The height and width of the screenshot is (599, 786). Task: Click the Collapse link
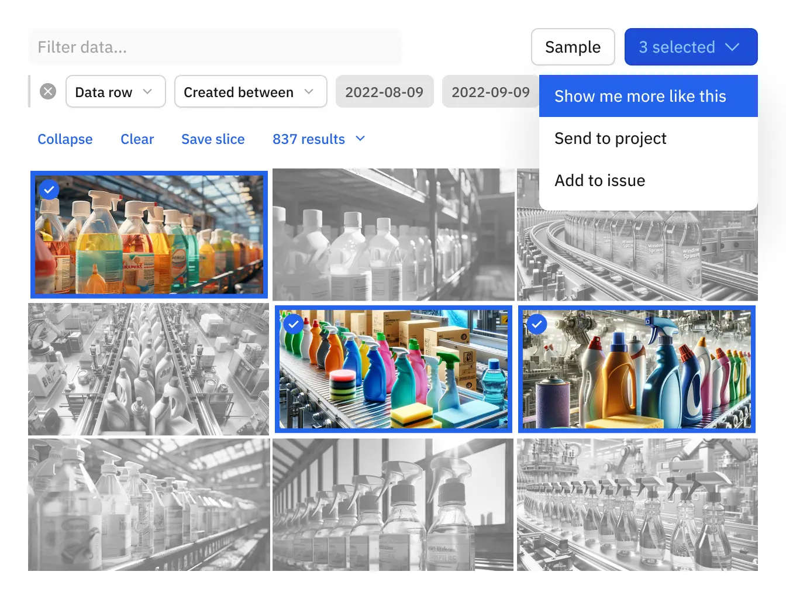(65, 139)
